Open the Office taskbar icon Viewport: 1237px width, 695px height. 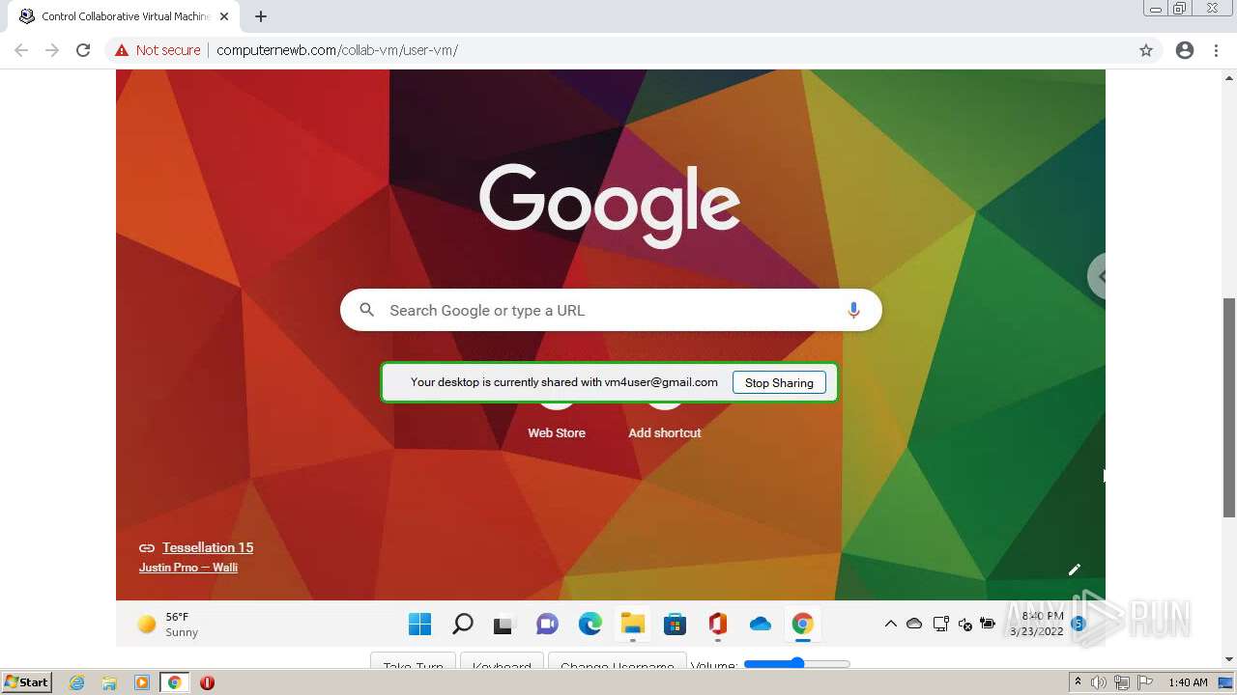[x=717, y=625]
